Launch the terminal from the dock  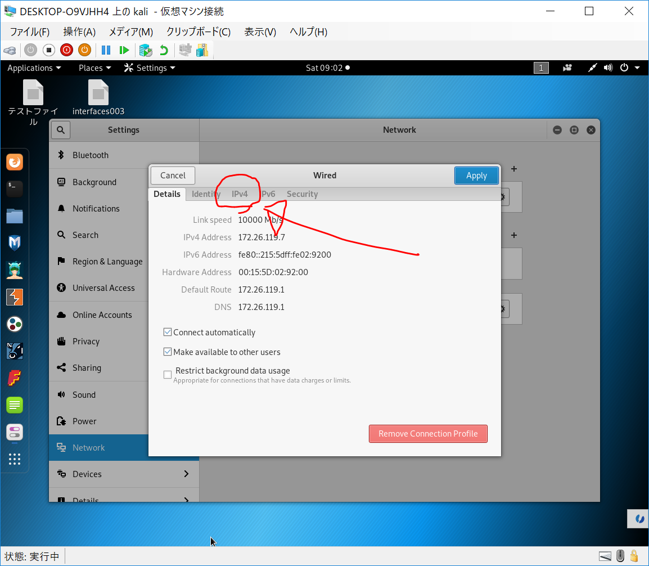pyautogui.click(x=15, y=188)
